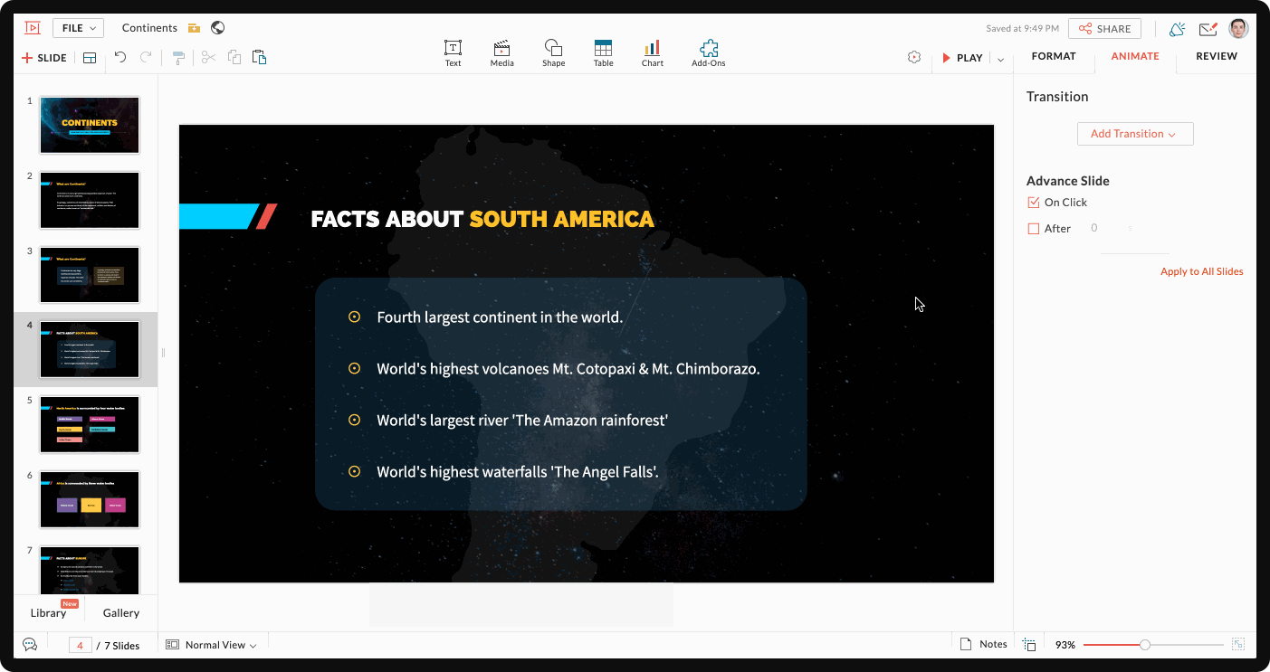Screen dimensions: 1270x672
Task: Select the Shape tool
Action: pyautogui.click(x=553, y=52)
